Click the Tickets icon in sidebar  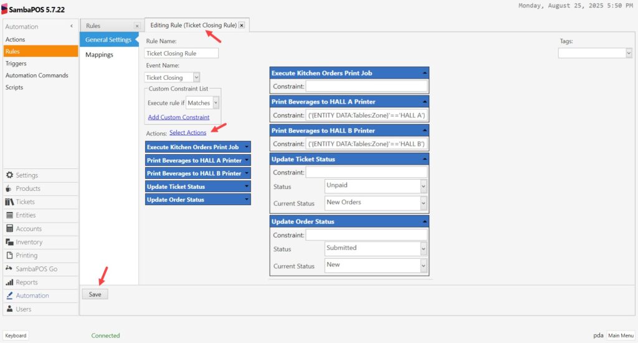coord(9,201)
